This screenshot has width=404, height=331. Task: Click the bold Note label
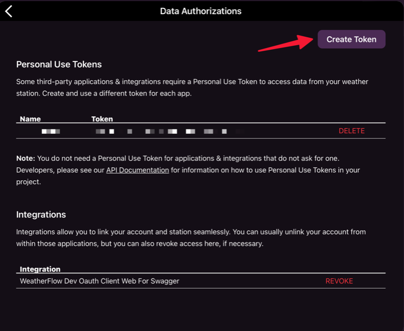click(25, 159)
